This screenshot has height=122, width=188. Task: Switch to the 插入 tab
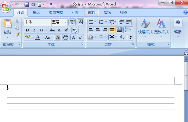(36, 12)
